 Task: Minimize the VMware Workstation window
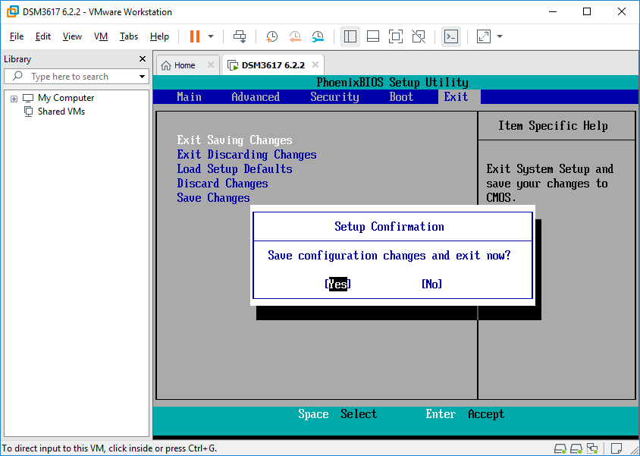pyautogui.click(x=553, y=11)
